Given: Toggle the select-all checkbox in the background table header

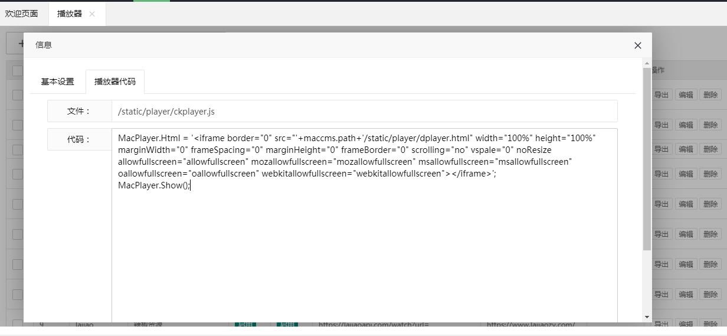Looking at the screenshot, I should click(x=18, y=71).
